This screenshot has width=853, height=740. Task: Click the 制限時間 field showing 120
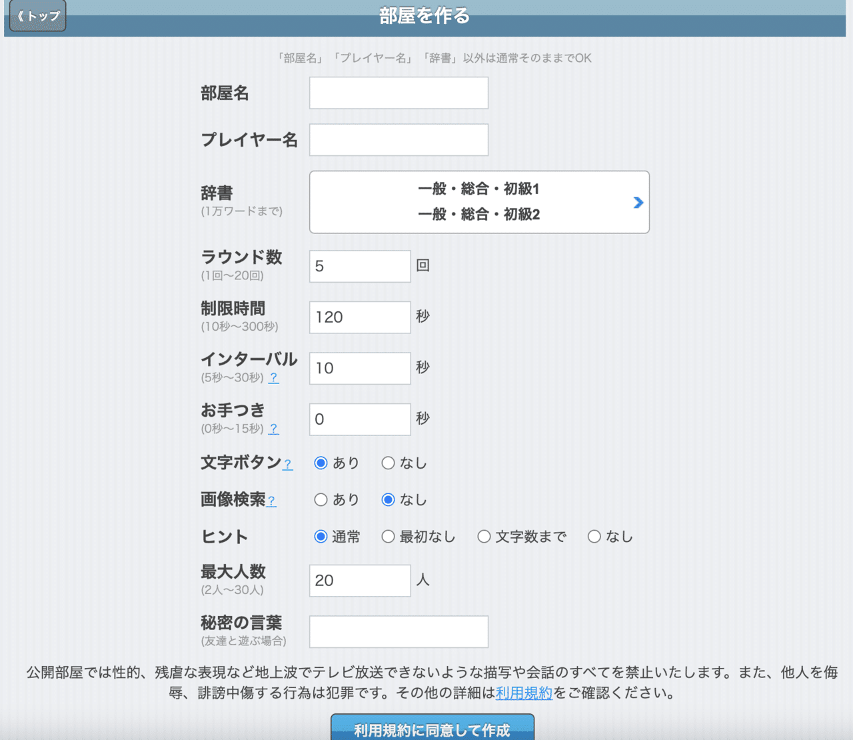(x=360, y=317)
